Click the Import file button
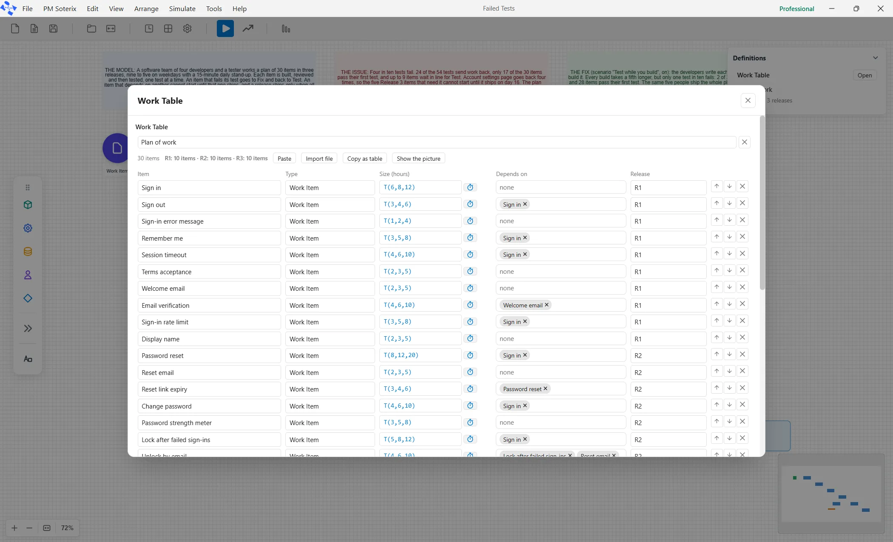Image resolution: width=893 pixels, height=542 pixels. (x=319, y=159)
